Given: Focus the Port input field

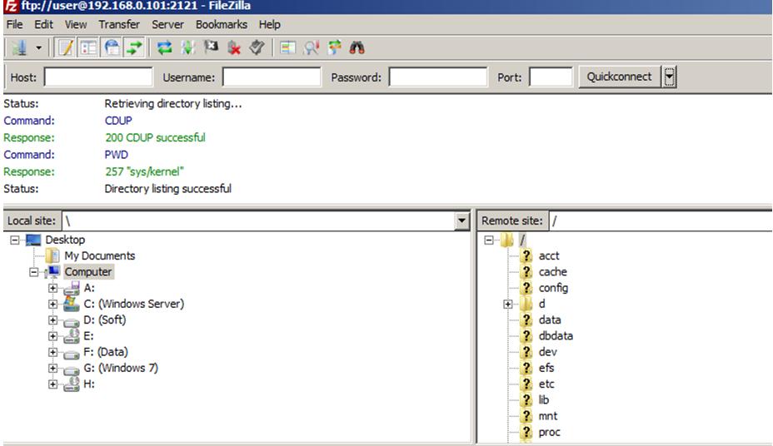Looking at the screenshot, I should pyautogui.click(x=551, y=77).
